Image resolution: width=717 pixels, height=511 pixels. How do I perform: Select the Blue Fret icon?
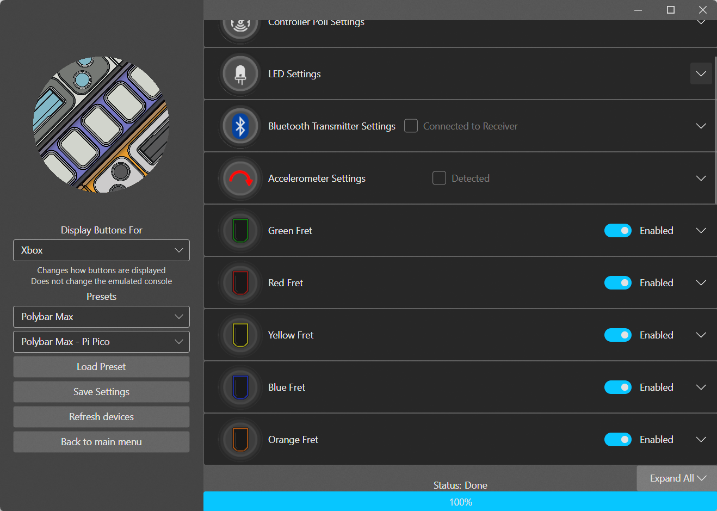click(240, 387)
